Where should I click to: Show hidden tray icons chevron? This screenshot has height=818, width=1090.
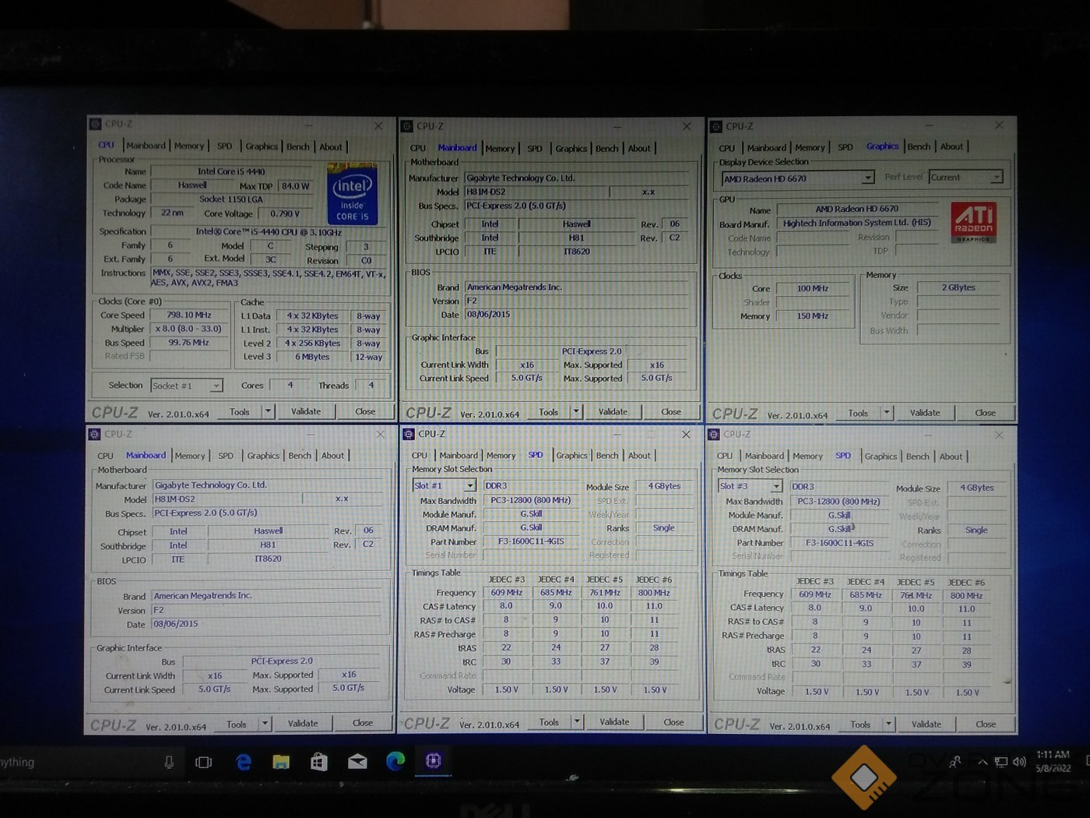tap(983, 762)
